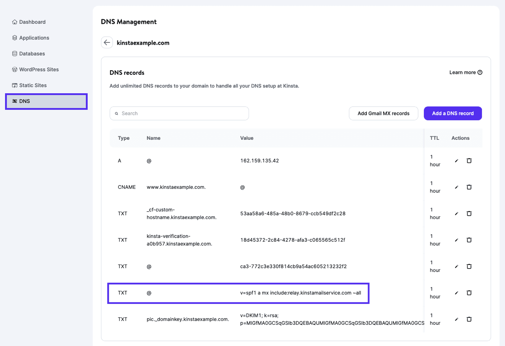Click the back arrow beside kinstaexample.com
This screenshot has width=505, height=346.
click(107, 42)
